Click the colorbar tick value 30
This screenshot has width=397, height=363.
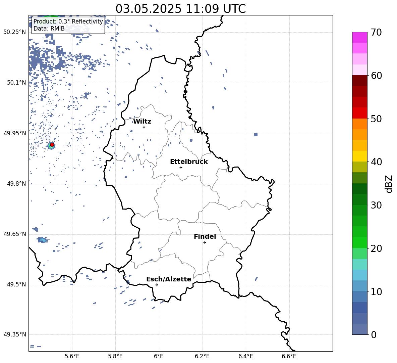click(x=376, y=205)
